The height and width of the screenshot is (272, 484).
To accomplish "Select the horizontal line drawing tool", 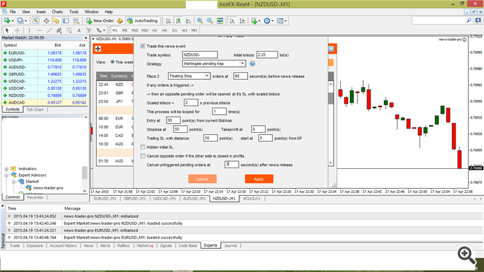I will pos(39,30).
